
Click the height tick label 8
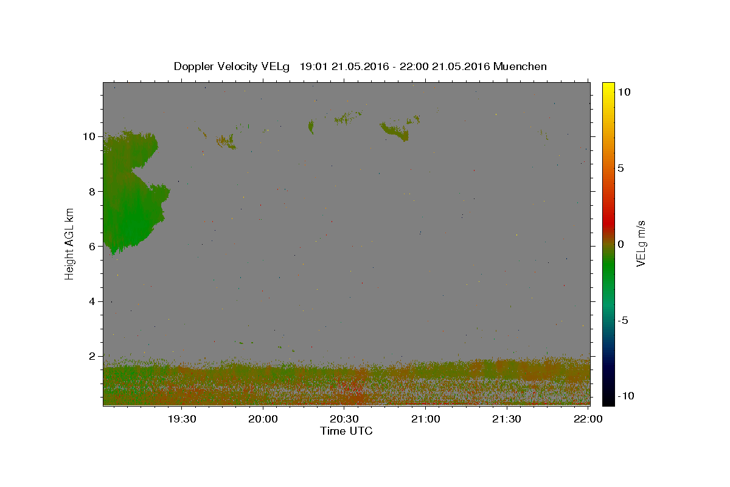92,191
